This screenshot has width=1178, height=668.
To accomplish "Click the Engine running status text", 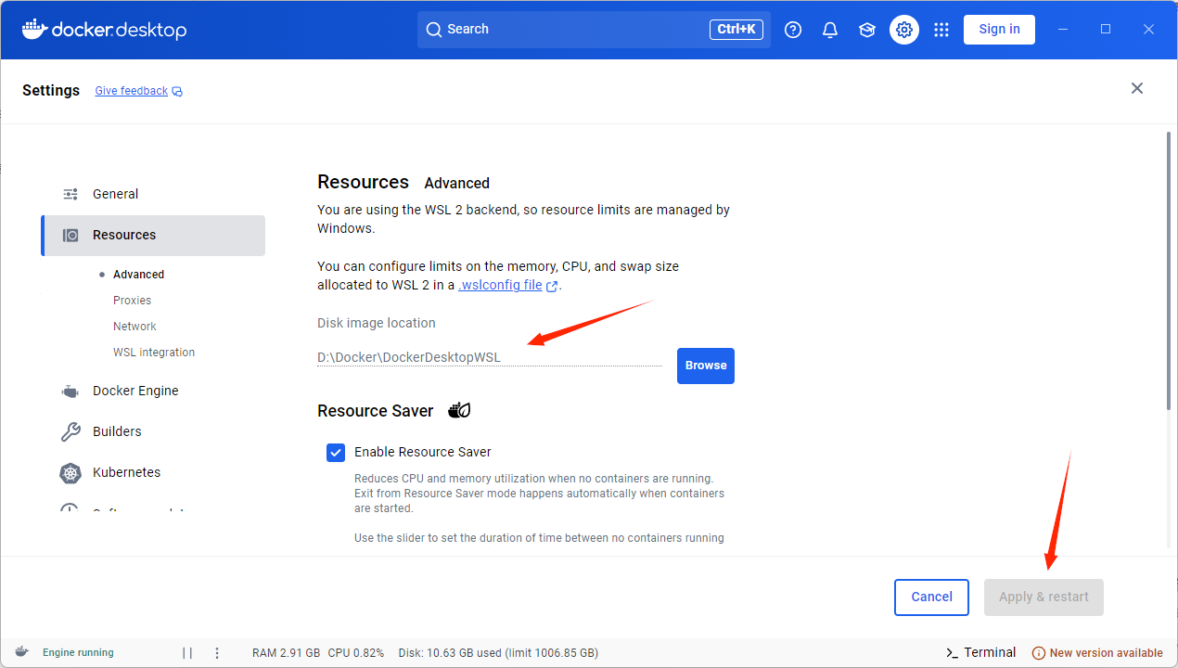I will [x=78, y=653].
